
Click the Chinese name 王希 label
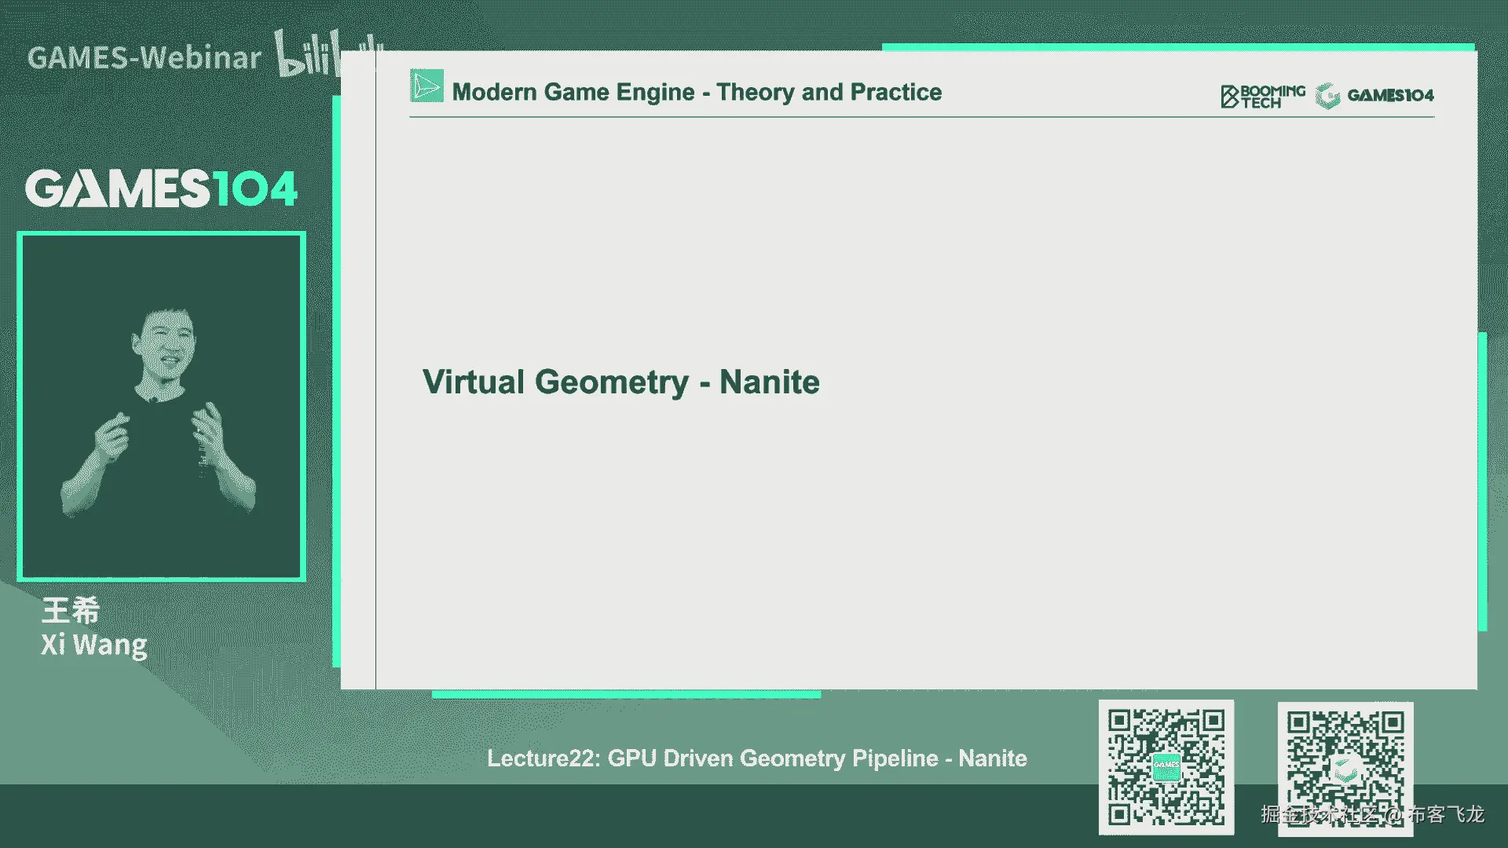pos(71,610)
